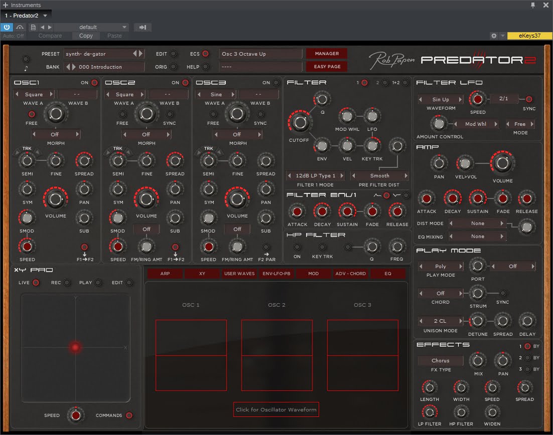Enable the EDIT LED toggle
This screenshot has height=435, width=553.
(173, 54)
